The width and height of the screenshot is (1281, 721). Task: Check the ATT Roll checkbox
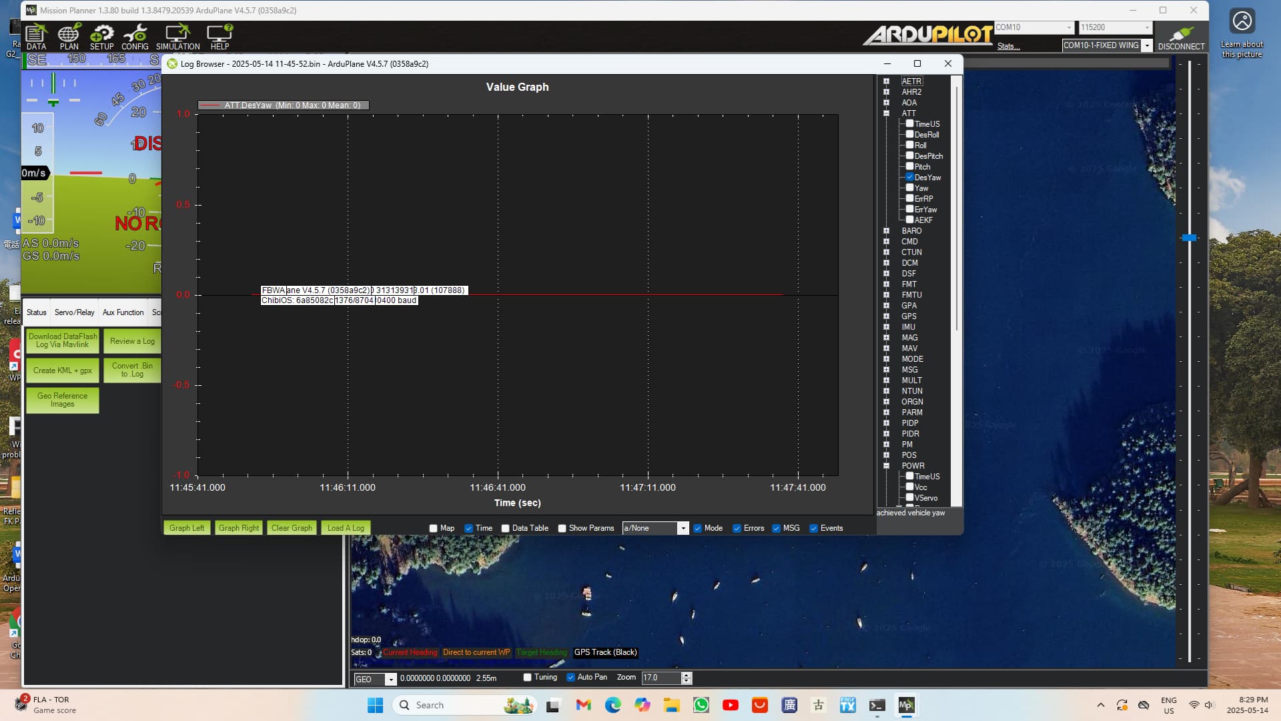point(909,145)
